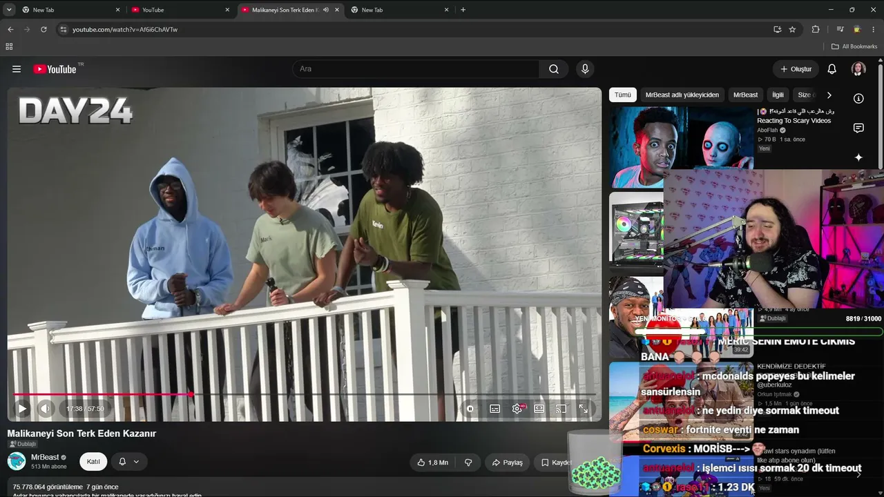Open the tab search dropdown
The width and height of the screenshot is (884, 497).
[x=9, y=10]
